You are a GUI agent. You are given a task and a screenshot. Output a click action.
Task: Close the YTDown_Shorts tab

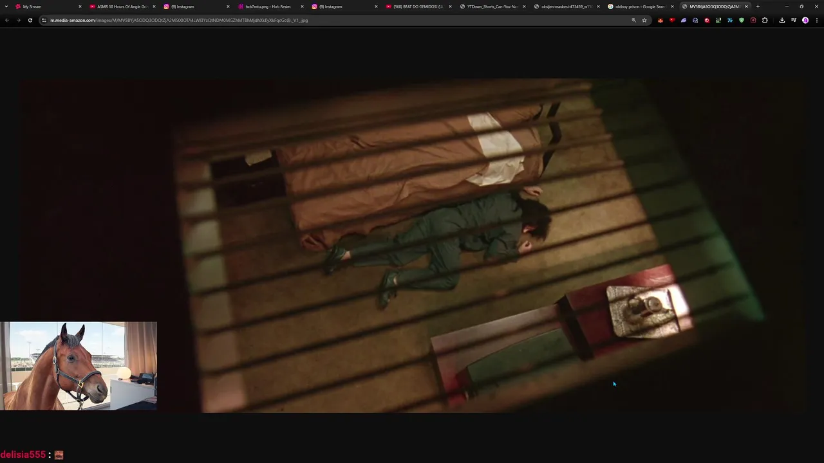pyautogui.click(x=524, y=6)
